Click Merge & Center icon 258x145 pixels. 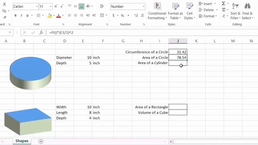tap(102, 15)
